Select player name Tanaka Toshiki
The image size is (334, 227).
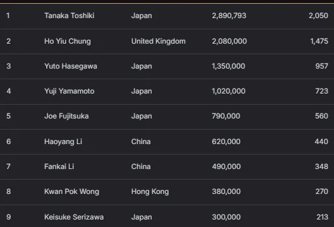pyautogui.click(x=69, y=16)
